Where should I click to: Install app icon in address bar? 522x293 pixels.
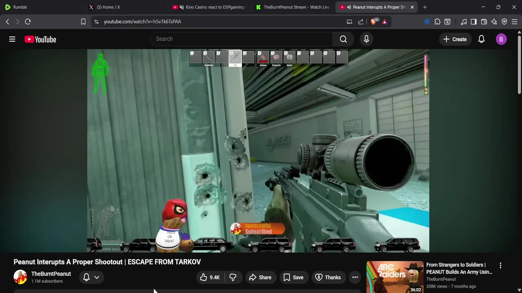(349, 22)
